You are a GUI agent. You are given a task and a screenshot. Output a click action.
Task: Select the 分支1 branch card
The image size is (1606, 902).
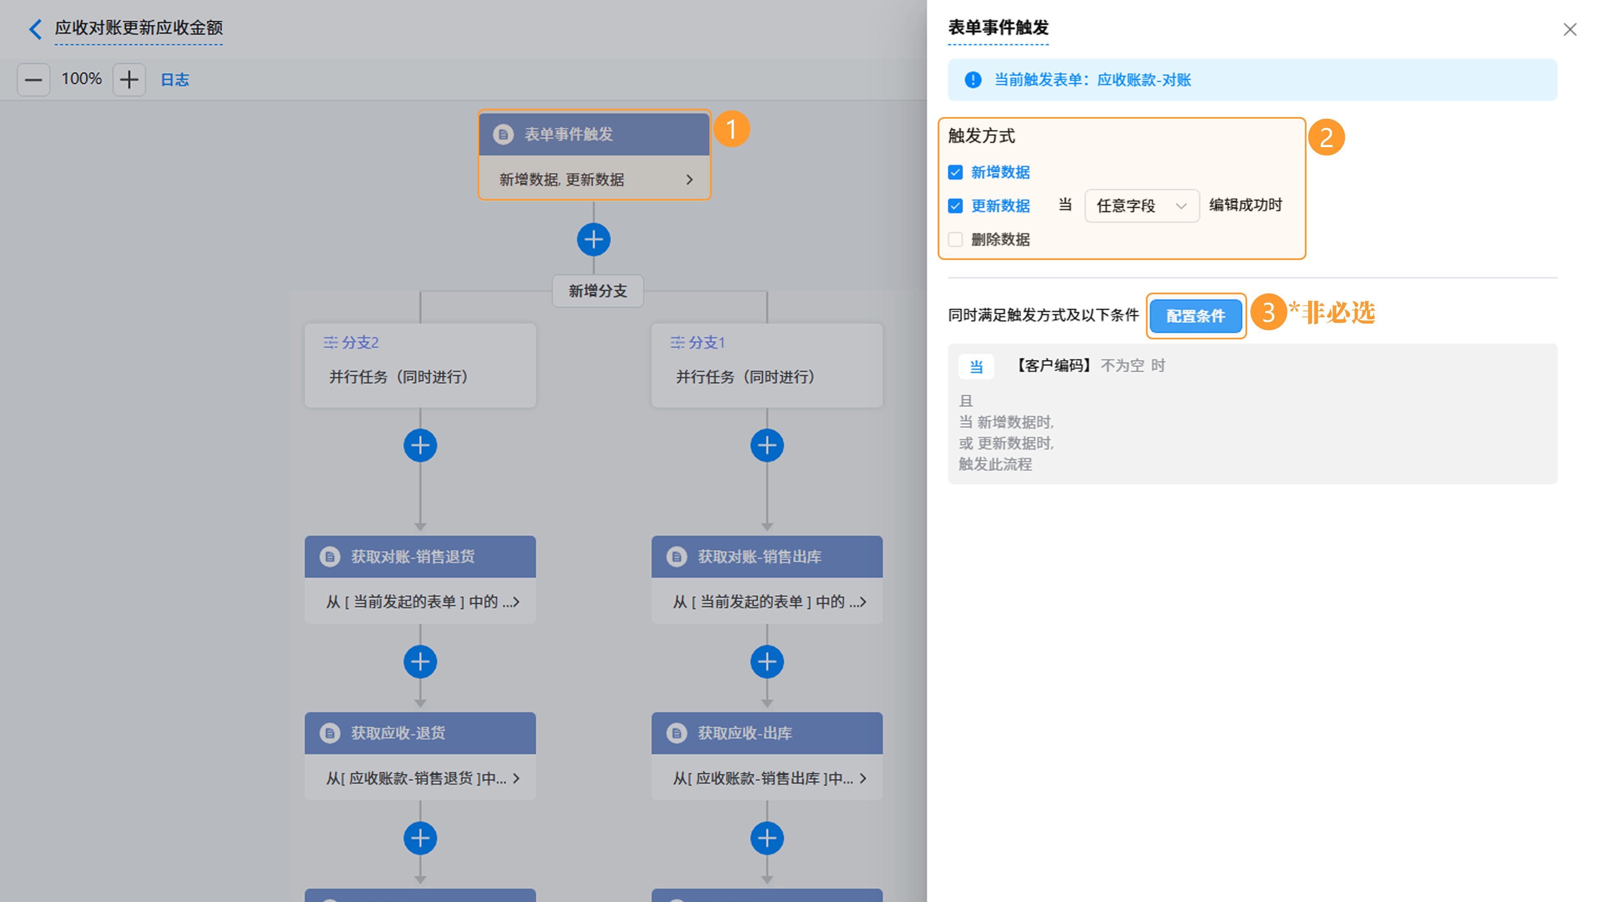pos(767,365)
